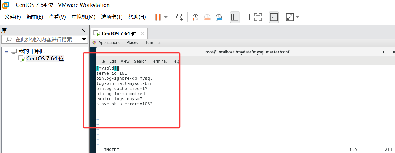
Task: Click the VMware Workstation title bar icon
Action: click(6, 5)
